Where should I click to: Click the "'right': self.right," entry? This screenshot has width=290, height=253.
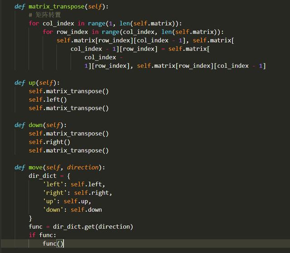pyautogui.click(x=77, y=193)
